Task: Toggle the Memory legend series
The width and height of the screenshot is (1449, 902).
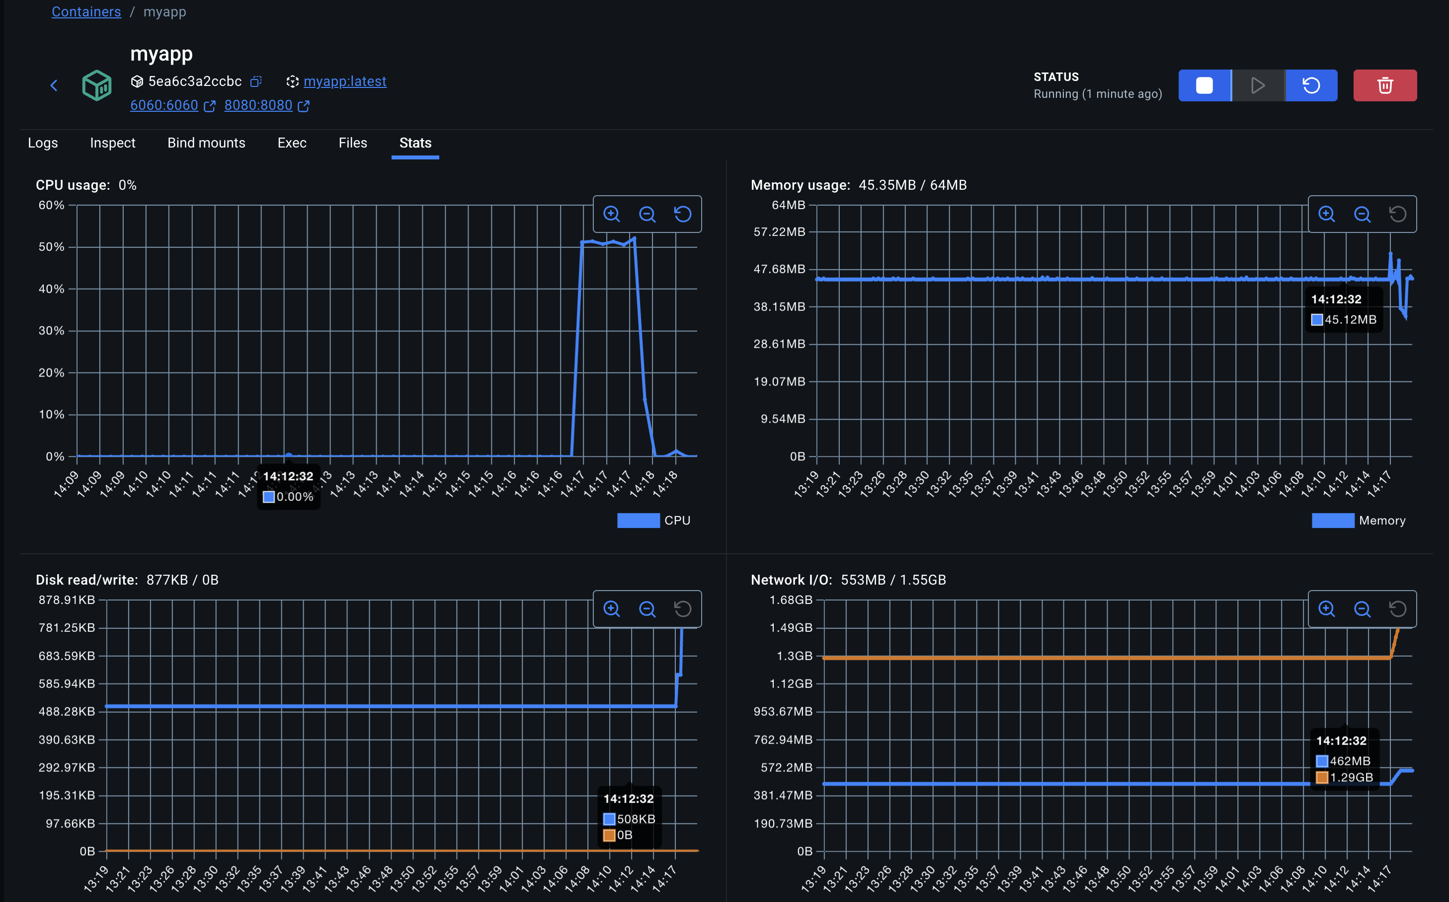Action: (1358, 520)
